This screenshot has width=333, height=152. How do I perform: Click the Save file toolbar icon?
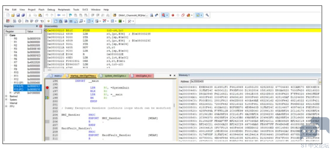(x=18, y=15)
